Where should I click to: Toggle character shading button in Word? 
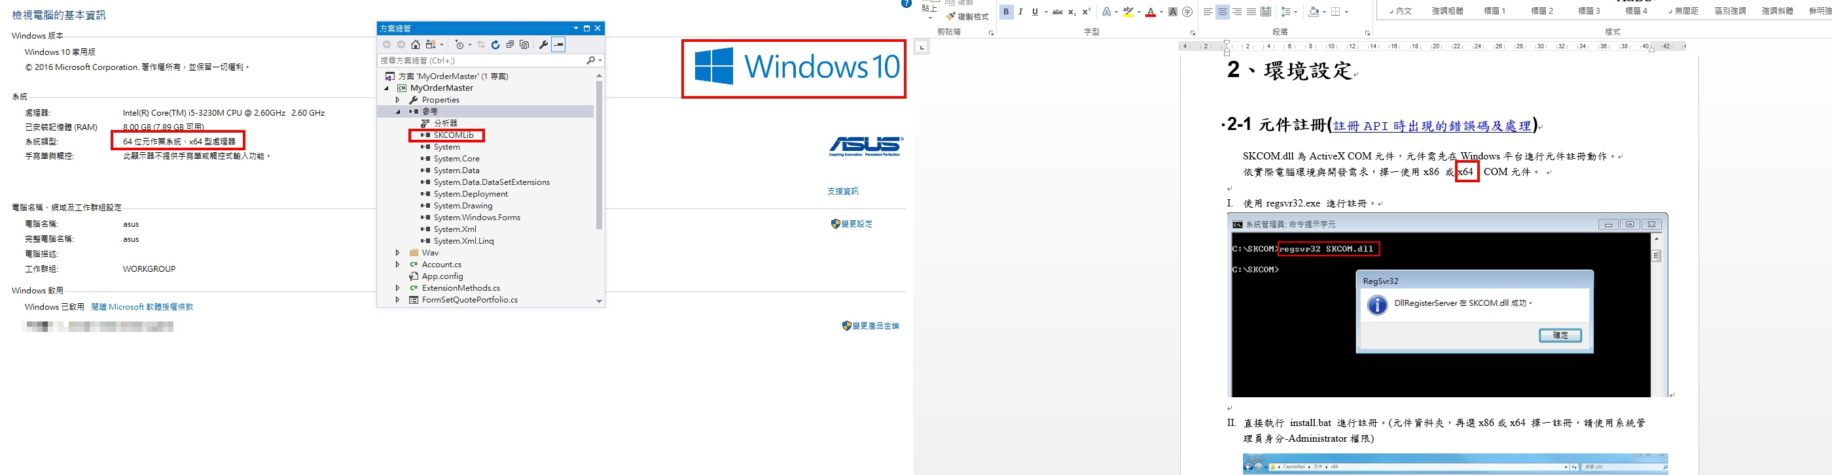tap(1173, 12)
